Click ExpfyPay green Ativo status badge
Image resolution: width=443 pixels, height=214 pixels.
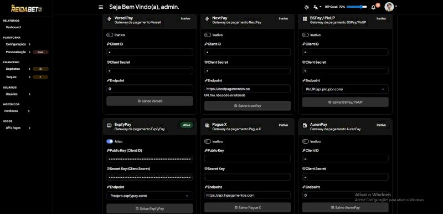(x=187, y=125)
